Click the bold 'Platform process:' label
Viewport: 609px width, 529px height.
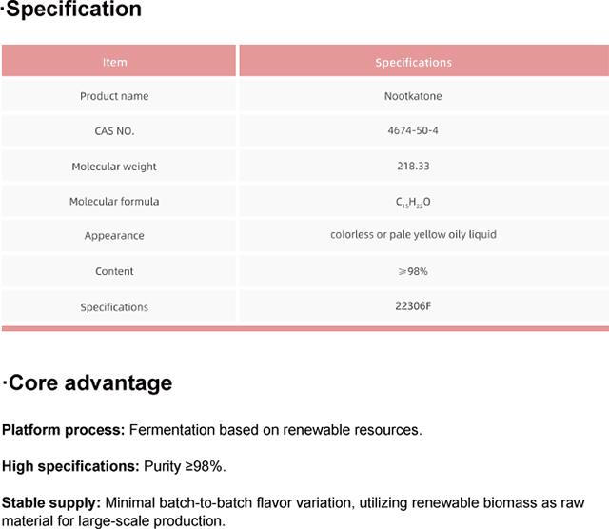[x=63, y=430]
